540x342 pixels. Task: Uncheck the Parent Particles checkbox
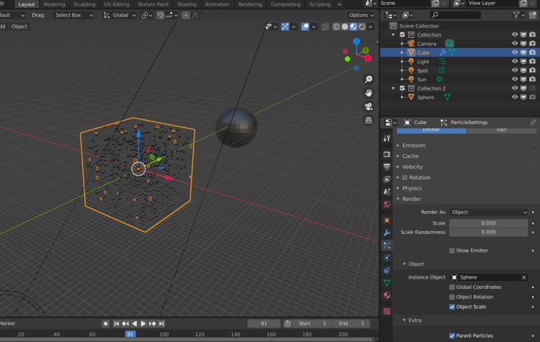tap(452, 336)
